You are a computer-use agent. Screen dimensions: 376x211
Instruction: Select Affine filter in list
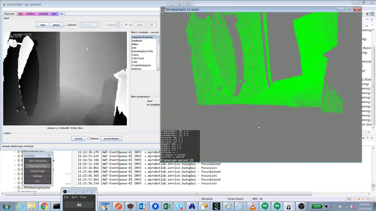pyautogui.click(x=144, y=44)
